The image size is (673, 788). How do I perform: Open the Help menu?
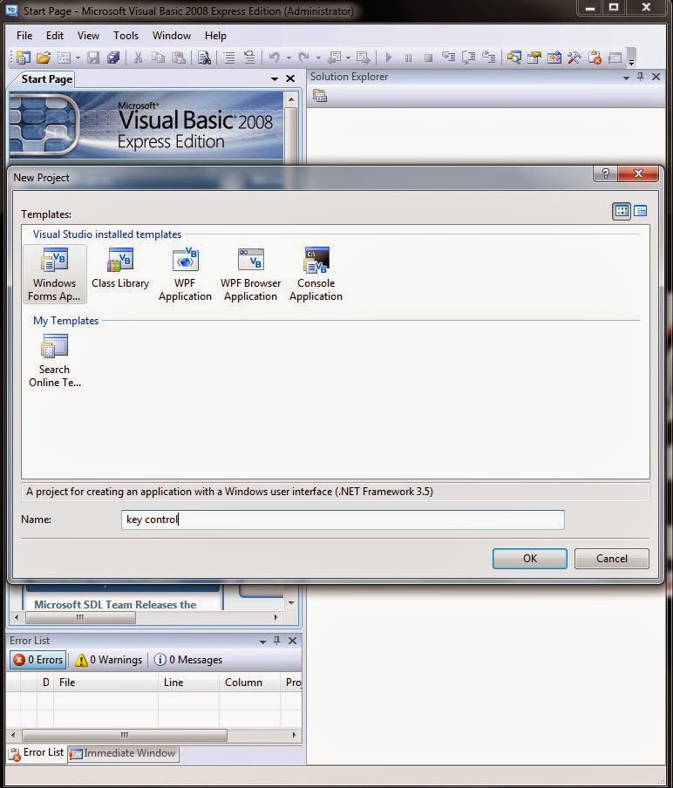coord(215,36)
